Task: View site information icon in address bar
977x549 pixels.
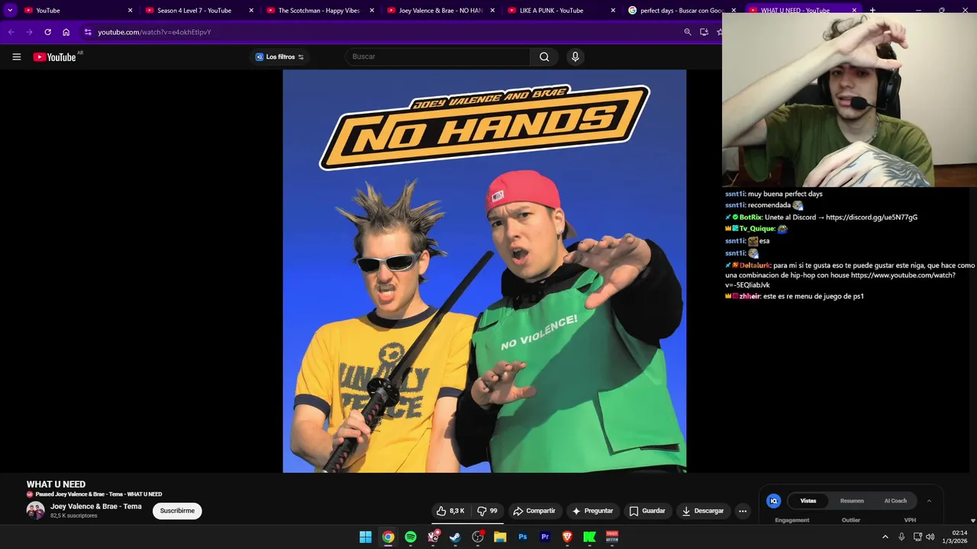Action: click(88, 32)
